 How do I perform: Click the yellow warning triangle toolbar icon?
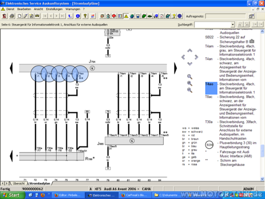click(x=126, y=16)
